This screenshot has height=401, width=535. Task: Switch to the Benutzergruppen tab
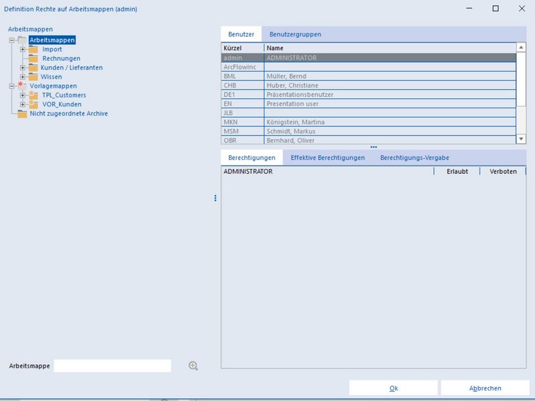[295, 34]
